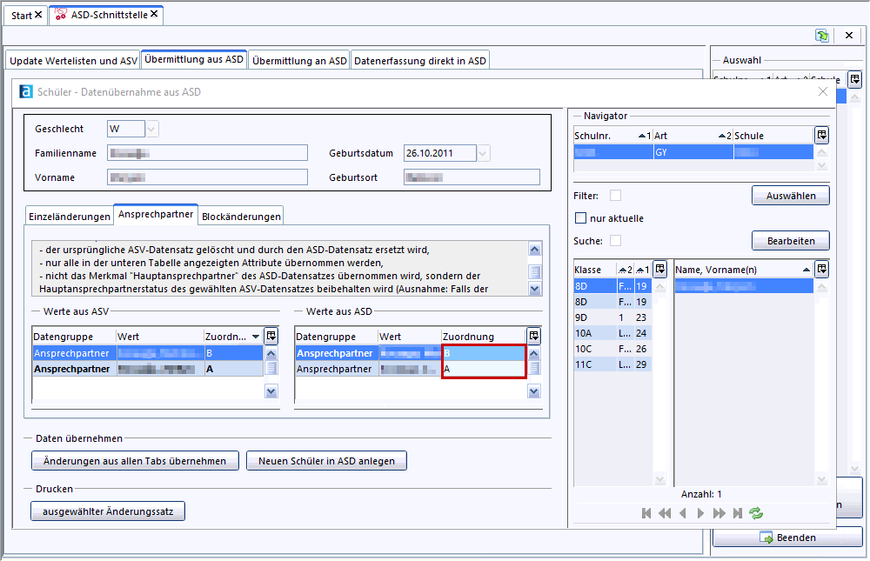Expand the Geburtsdatum date picker

pyautogui.click(x=484, y=153)
